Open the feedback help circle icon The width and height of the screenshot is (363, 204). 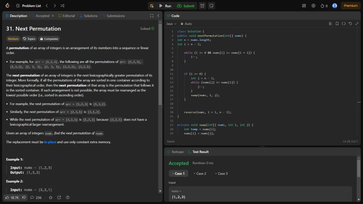point(68,198)
